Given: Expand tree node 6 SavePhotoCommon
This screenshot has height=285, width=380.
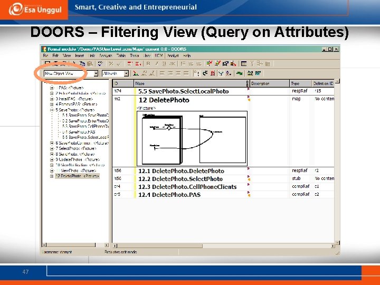Looking at the screenshot, I should (52, 143).
